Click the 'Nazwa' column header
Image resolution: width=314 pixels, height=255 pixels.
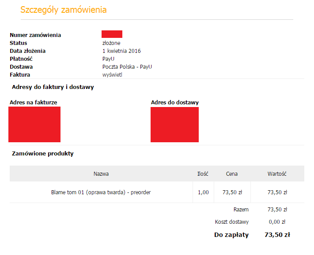(101, 174)
